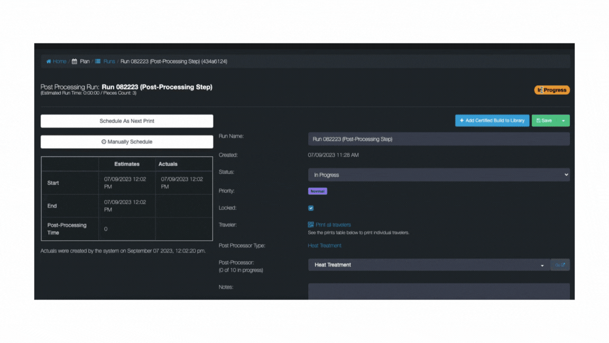Screen dimensions: 609x343
Task: Click the Estimates column header
Action: (x=127, y=164)
